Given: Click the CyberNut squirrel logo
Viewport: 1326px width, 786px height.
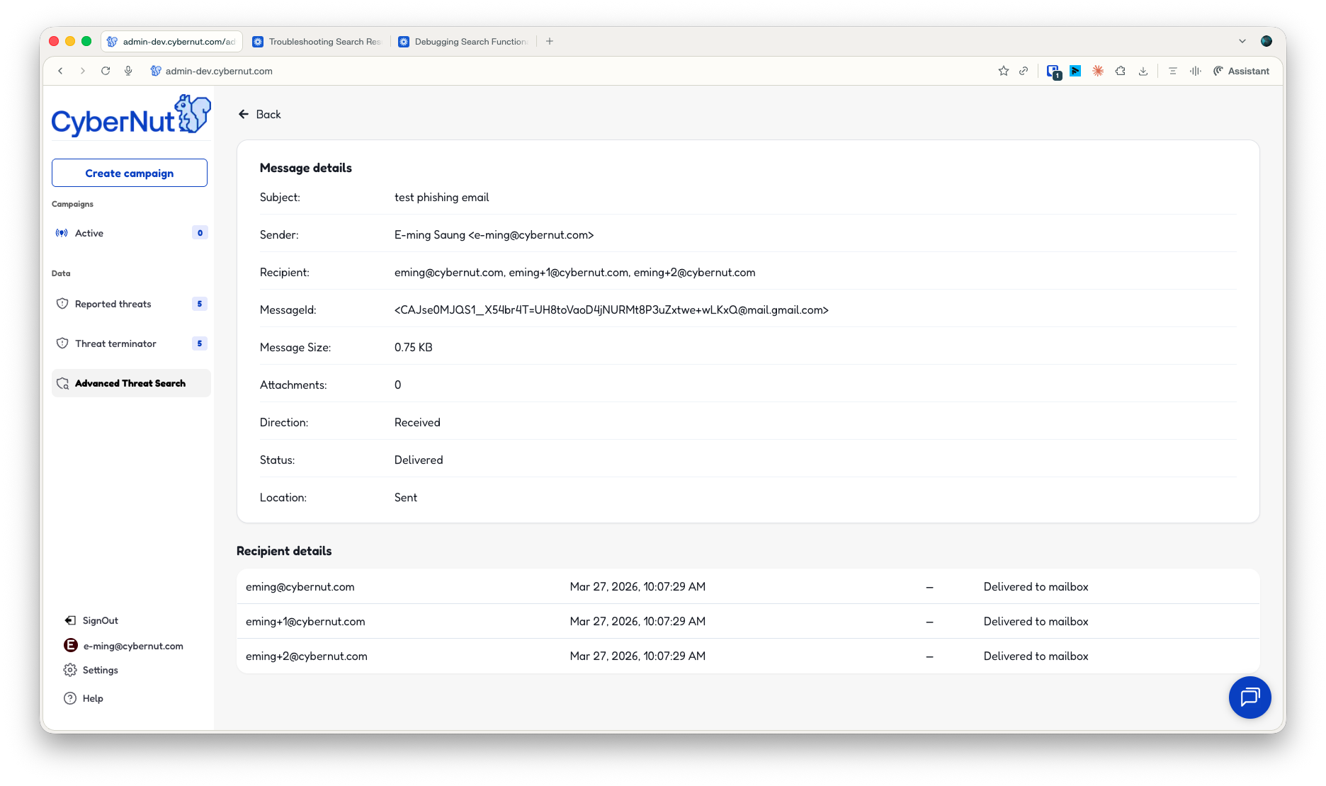Looking at the screenshot, I should tap(191, 115).
